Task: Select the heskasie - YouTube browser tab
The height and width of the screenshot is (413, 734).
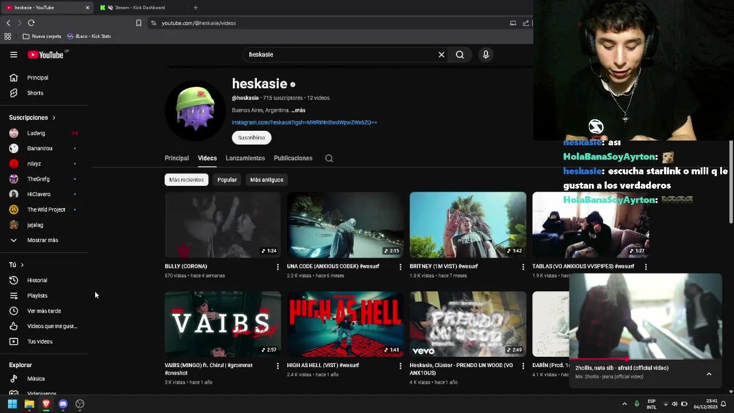Action: [x=48, y=7]
